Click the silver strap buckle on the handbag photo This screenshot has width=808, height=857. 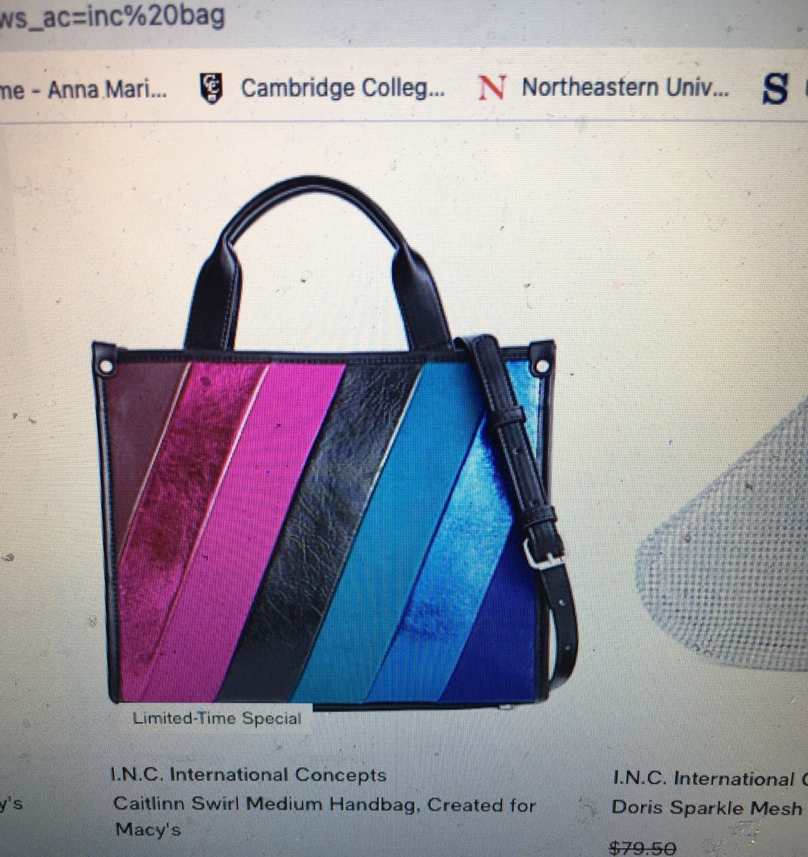[540, 552]
